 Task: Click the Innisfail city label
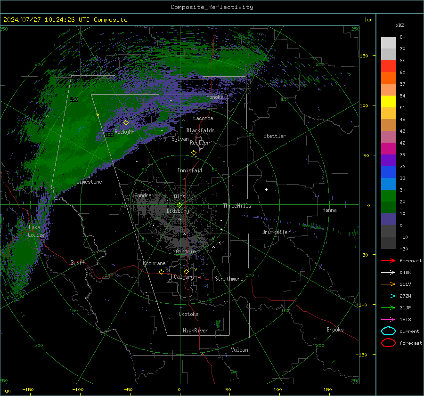pos(190,170)
